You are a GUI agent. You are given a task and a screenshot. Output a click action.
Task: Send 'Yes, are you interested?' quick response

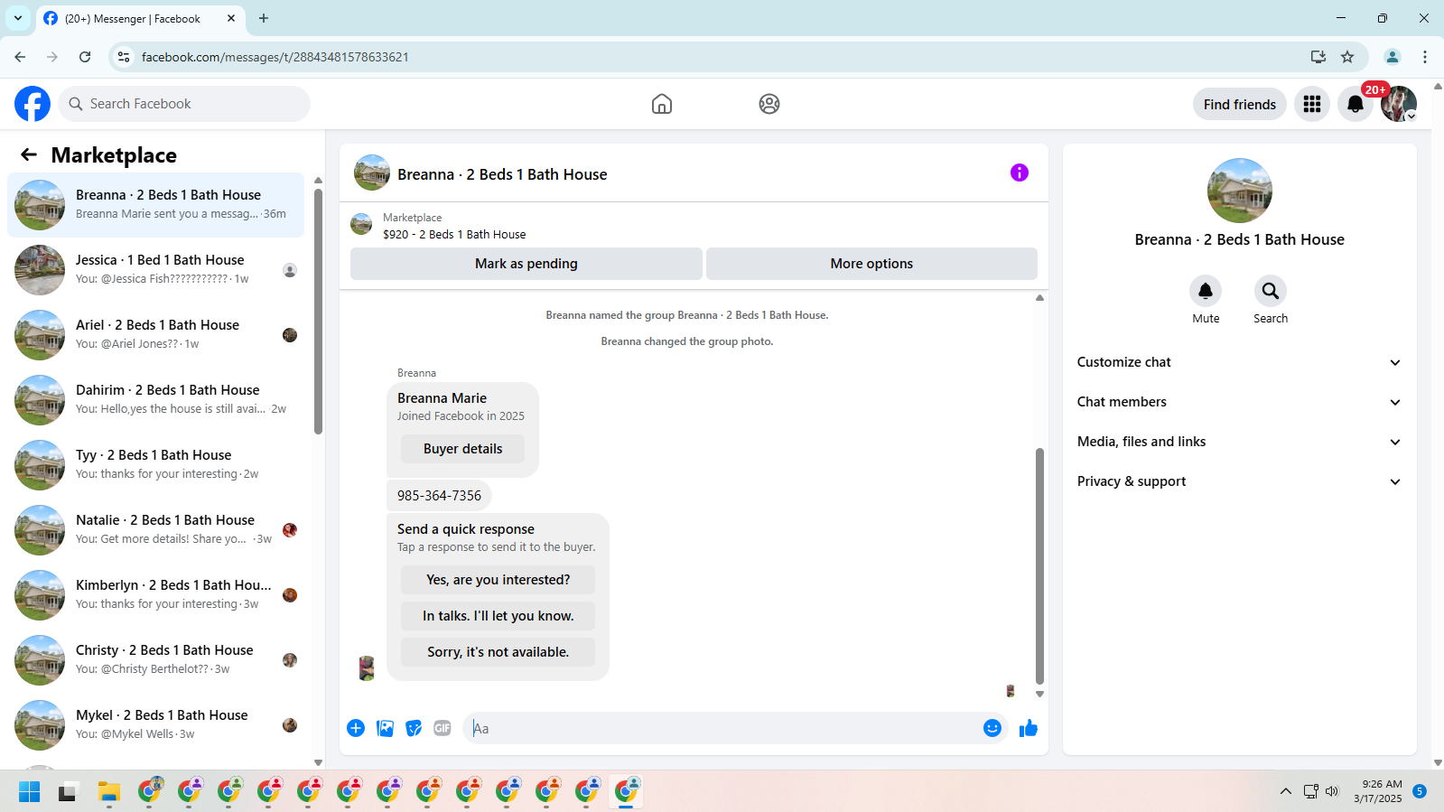click(x=498, y=580)
